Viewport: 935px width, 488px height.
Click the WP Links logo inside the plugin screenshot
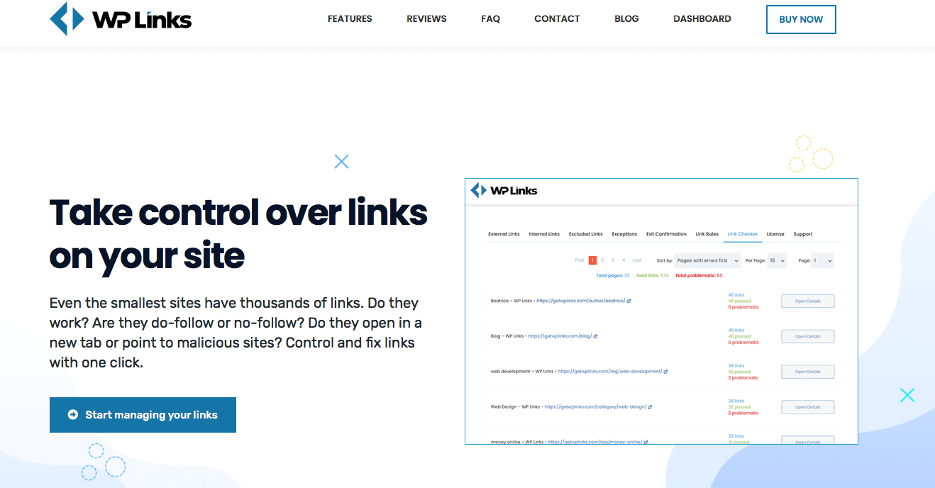pyautogui.click(x=504, y=190)
